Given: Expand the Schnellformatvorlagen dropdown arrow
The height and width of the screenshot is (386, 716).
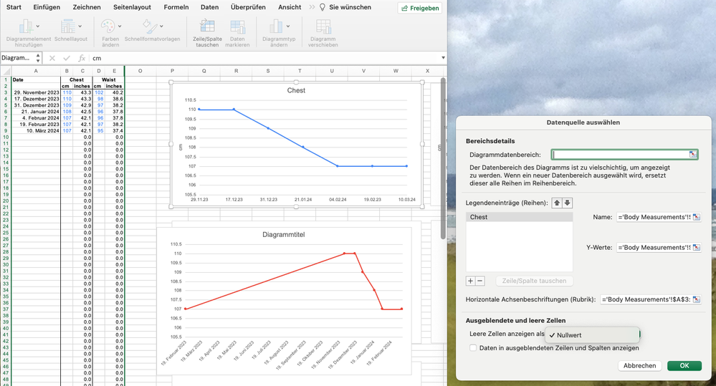Looking at the screenshot, I should [161, 26].
